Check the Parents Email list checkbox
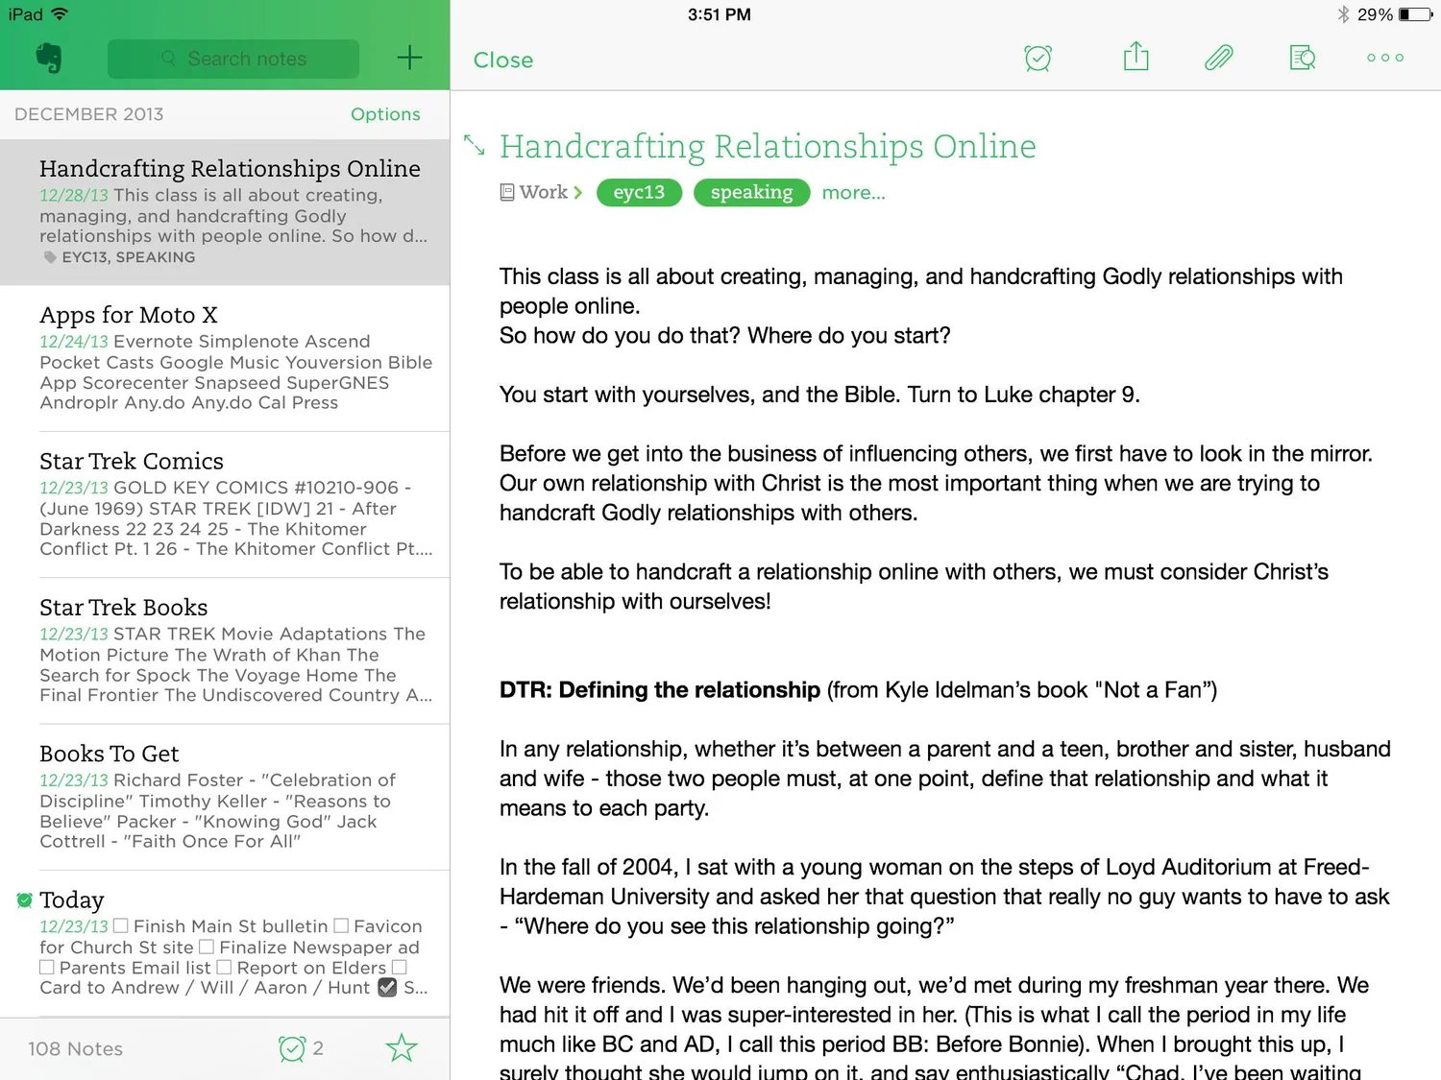The width and height of the screenshot is (1441, 1080). (x=47, y=967)
